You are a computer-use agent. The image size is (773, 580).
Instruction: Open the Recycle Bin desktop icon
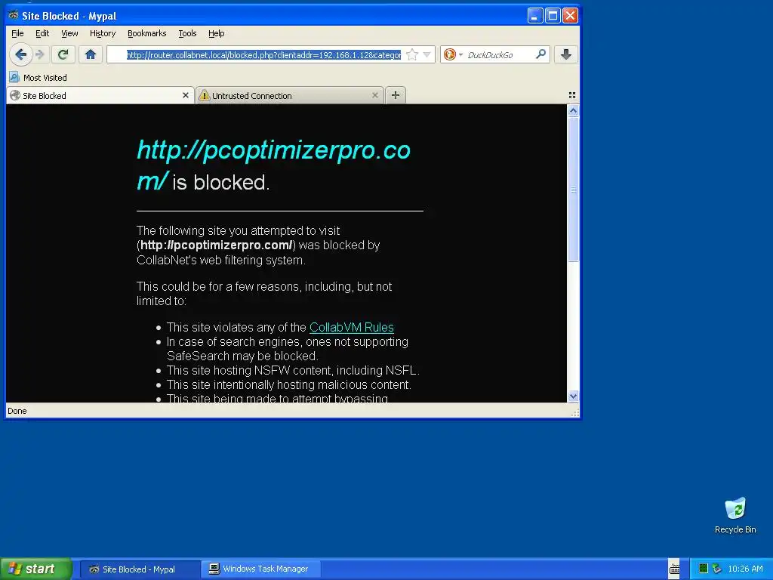(735, 515)
